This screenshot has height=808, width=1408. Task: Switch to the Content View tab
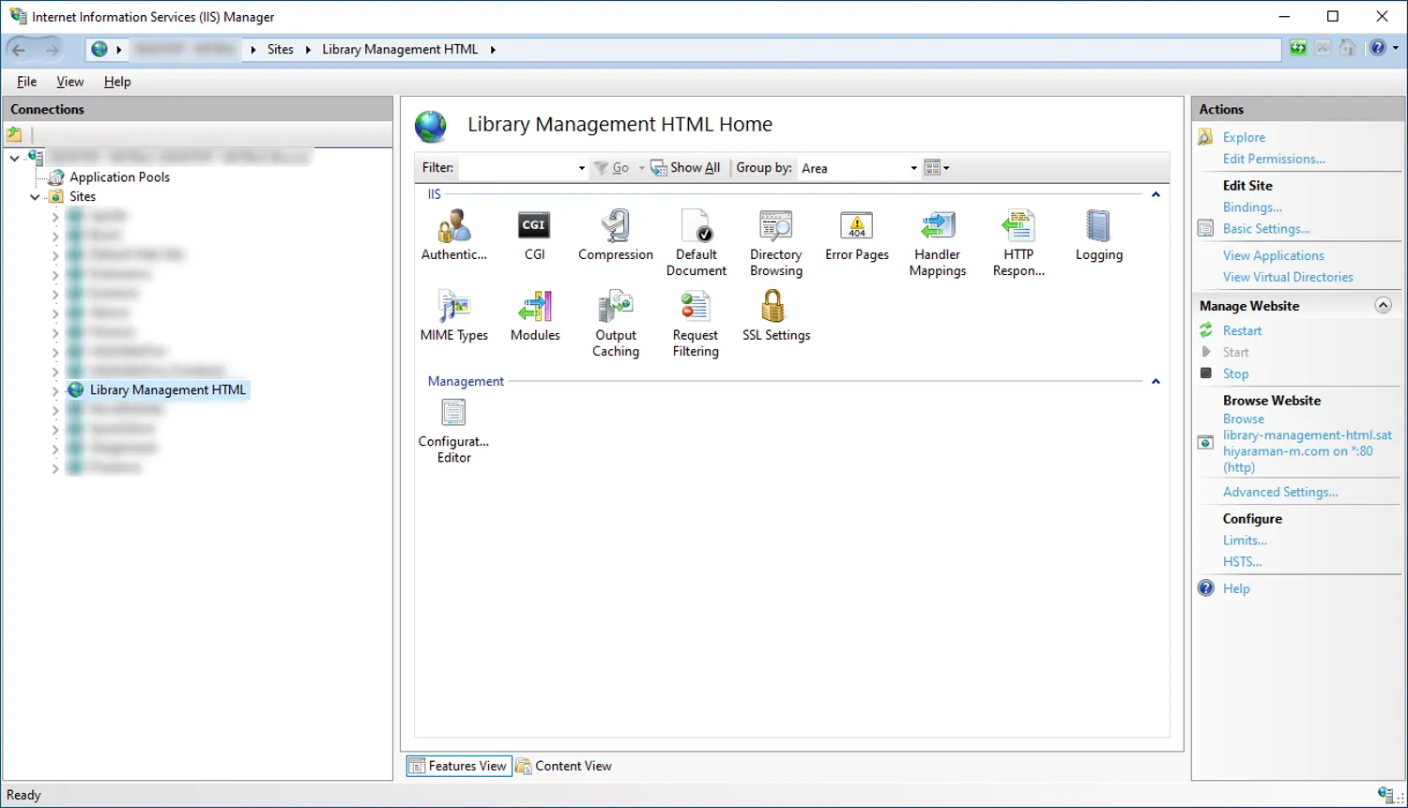(563, 766)
